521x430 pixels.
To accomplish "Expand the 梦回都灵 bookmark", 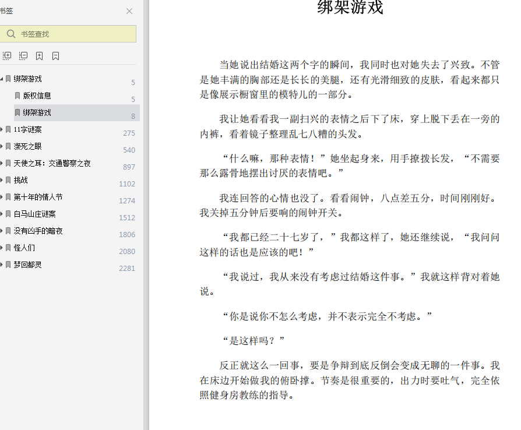I will coord(2,265).
